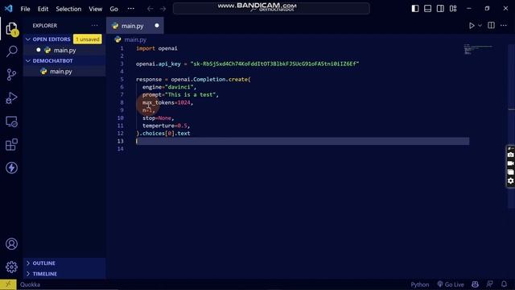Start Go Live server
The width and height of the screenshot is (515, 290).
tap(451, 284)
